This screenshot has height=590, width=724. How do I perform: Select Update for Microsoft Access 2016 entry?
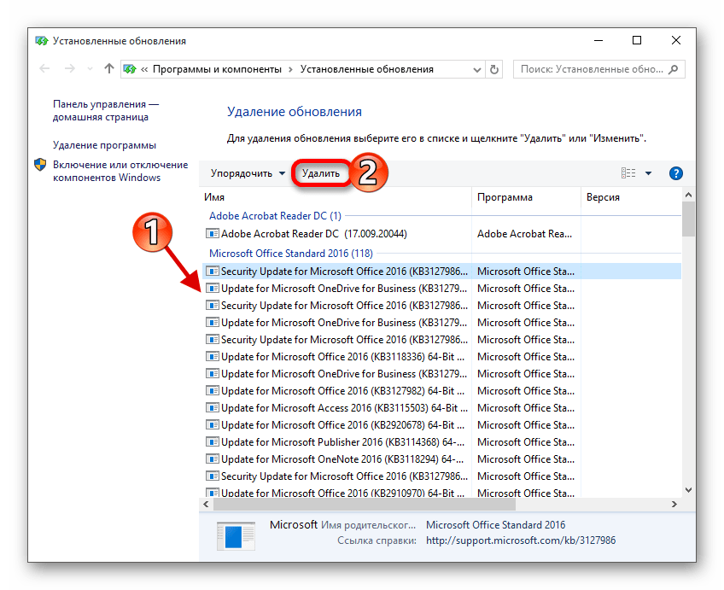pos(342,408)
